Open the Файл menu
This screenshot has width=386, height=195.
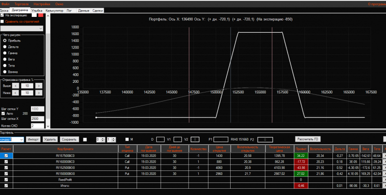coord(5,4)
